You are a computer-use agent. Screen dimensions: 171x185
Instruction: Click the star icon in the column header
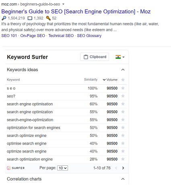pyautogui.click(x=123, y=80)
